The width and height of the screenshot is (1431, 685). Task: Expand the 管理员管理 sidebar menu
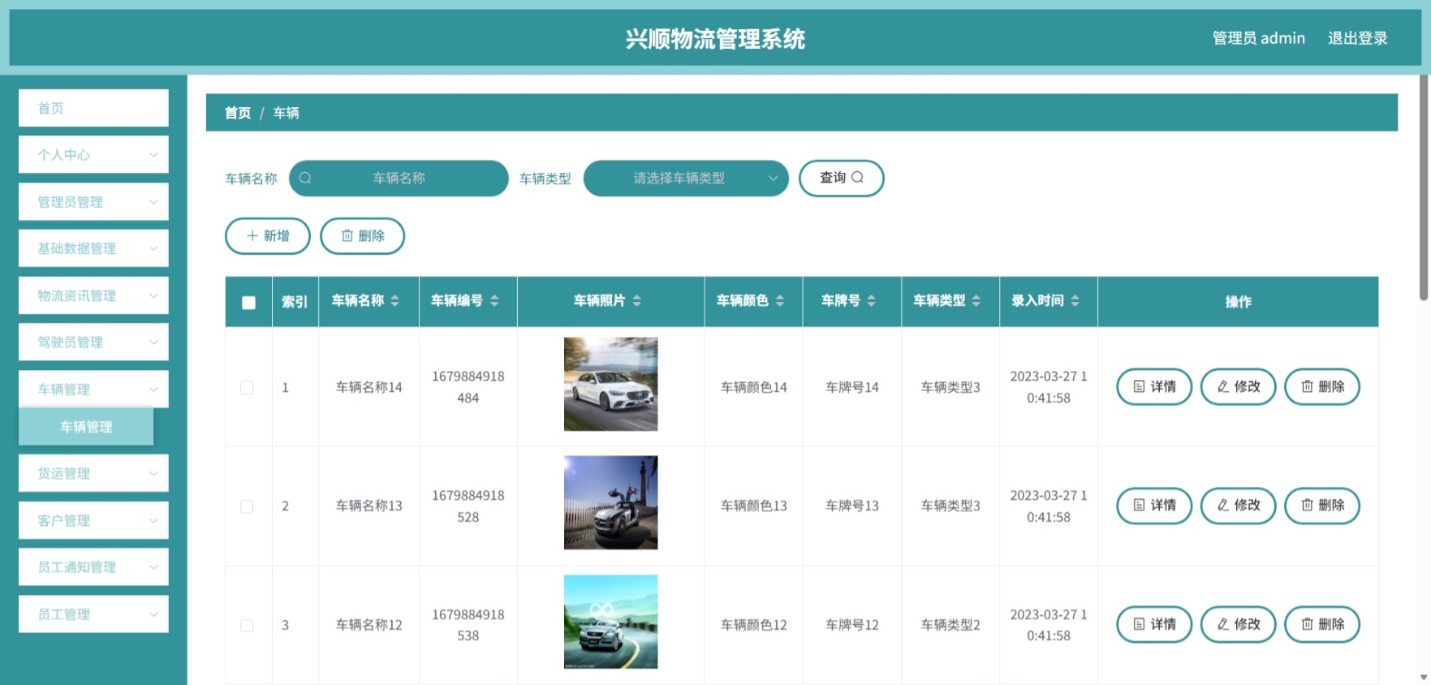point(93,201)
